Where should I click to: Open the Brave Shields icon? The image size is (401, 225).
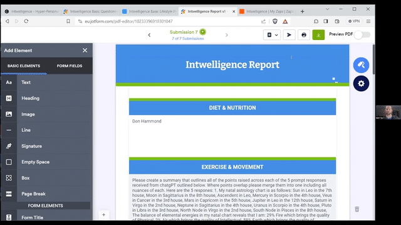point(275,21)
